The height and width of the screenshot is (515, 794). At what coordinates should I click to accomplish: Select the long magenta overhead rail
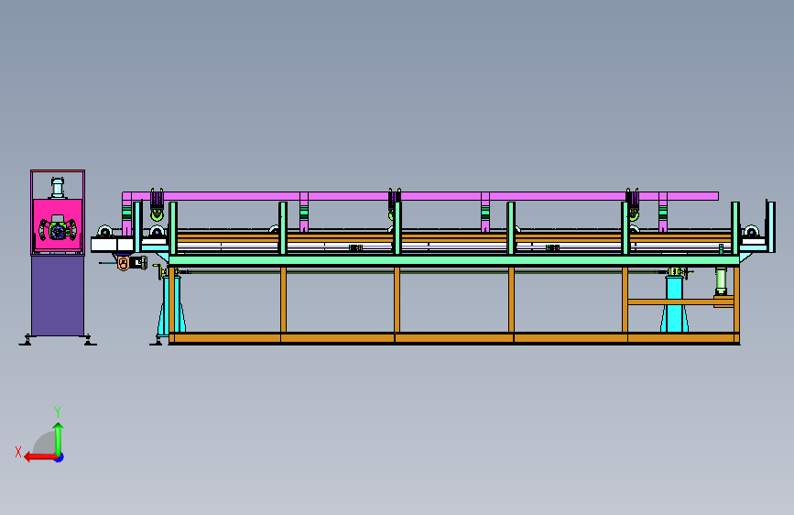coord(420,196)
